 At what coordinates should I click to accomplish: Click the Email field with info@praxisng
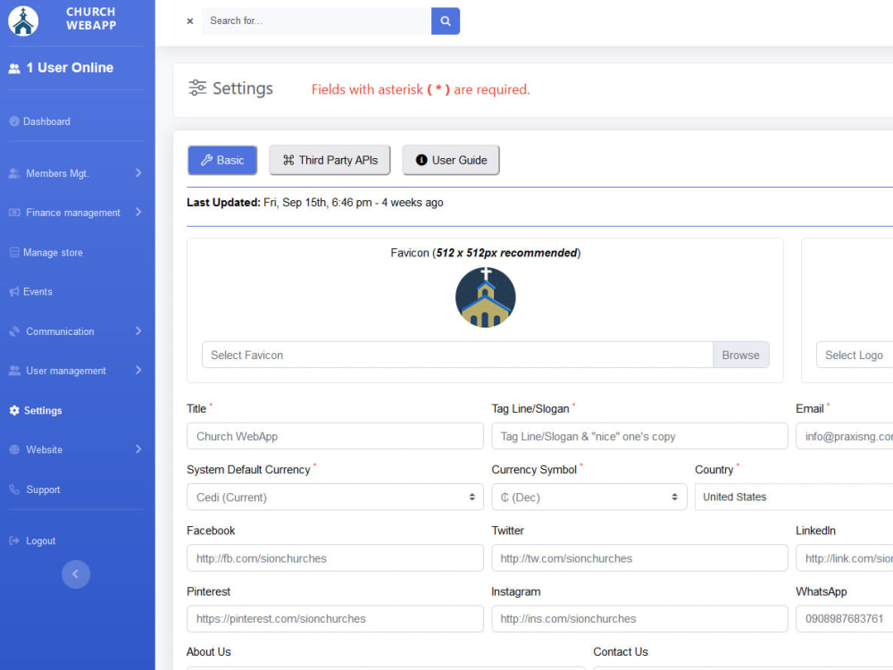coord(844,436)
